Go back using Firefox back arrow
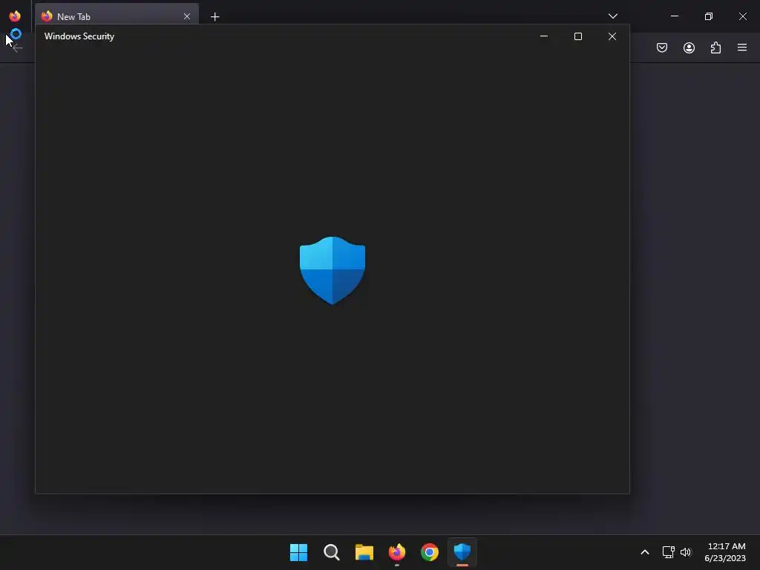760x570 pixels. point(18,48)
